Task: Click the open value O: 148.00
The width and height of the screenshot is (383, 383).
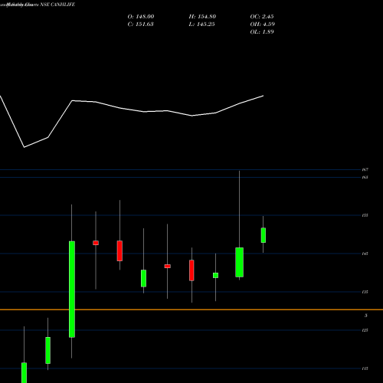Action: click(141, 17)
